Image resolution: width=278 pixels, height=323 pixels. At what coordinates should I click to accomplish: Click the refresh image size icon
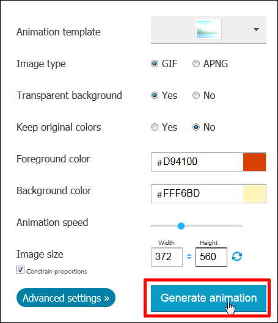pyautogui.click(x=237, y=256)
